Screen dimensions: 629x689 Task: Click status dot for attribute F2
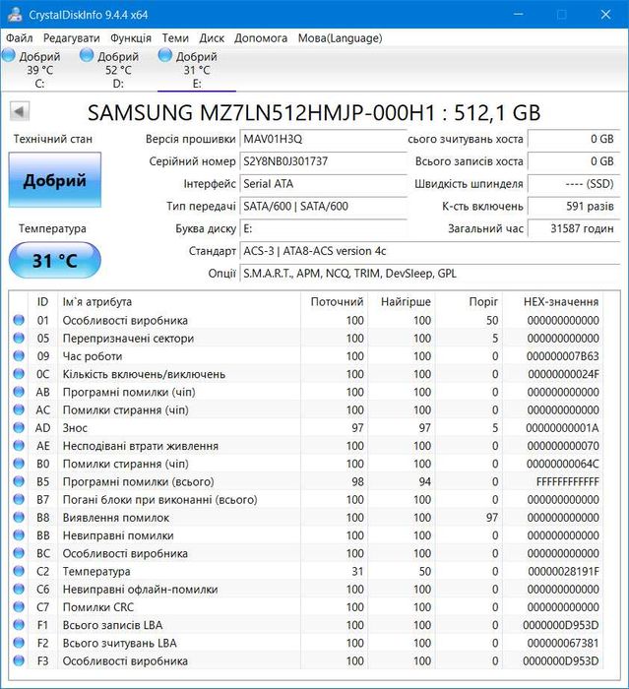pyautogui.click(x=19, y=643)
